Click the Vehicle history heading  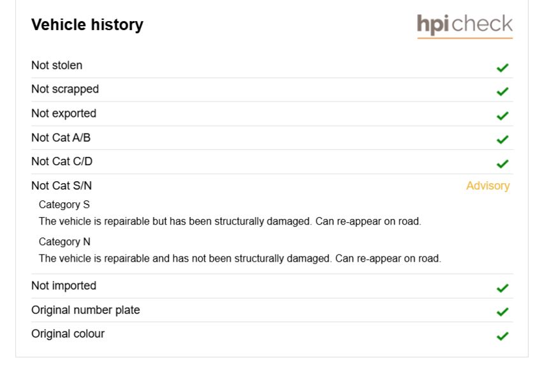(x=87, y=25)
